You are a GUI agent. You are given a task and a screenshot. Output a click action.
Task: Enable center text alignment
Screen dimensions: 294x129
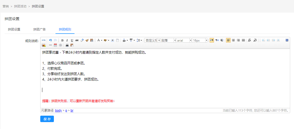coord(233,40)
